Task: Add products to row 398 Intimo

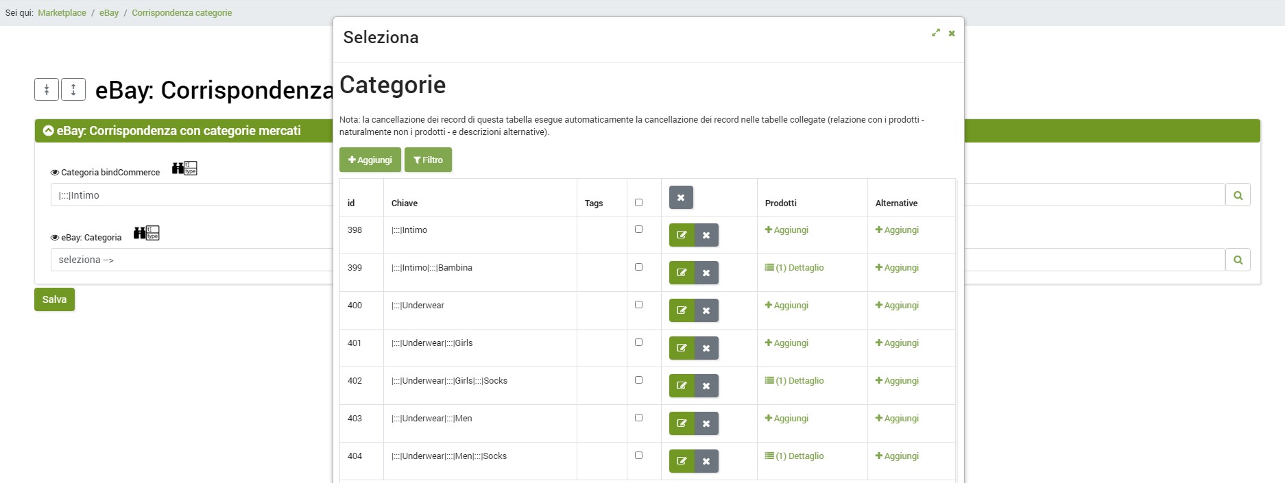Action: [786, 230]
